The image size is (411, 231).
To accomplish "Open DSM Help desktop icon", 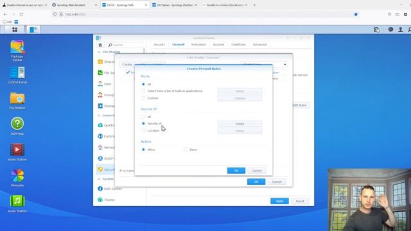I will click(17, 126).
